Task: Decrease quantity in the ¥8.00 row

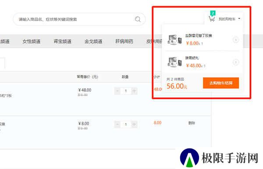Action: 117,125
